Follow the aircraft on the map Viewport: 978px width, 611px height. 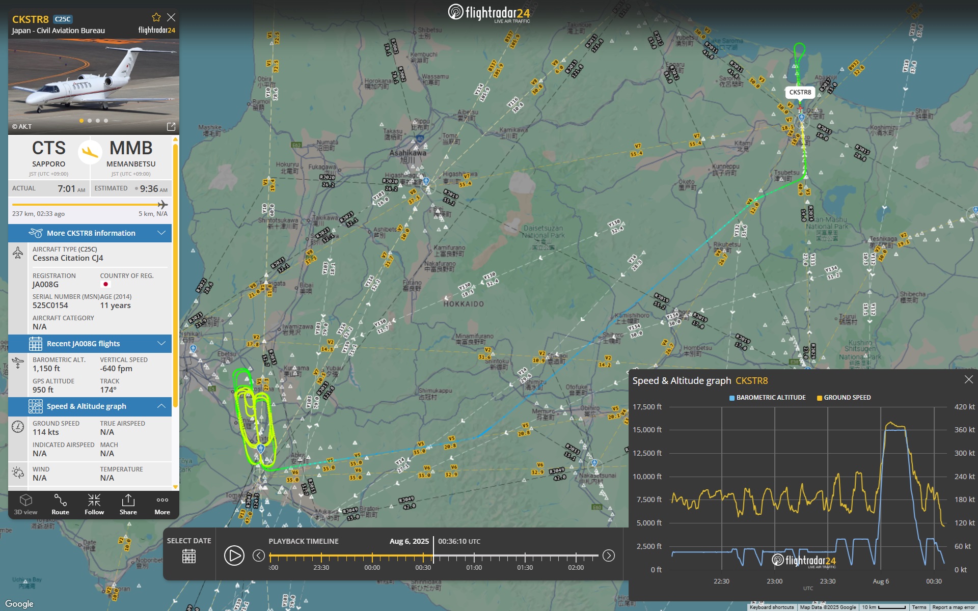click(94, 505)
